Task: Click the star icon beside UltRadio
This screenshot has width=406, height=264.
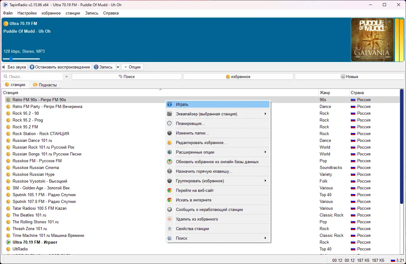Action: coord(8,249)
